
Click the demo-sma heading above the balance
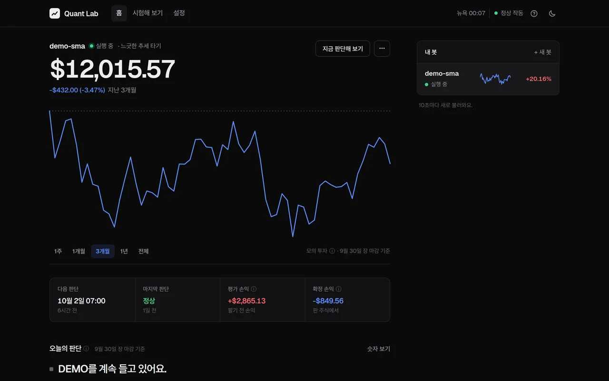[x=67, y=46]
